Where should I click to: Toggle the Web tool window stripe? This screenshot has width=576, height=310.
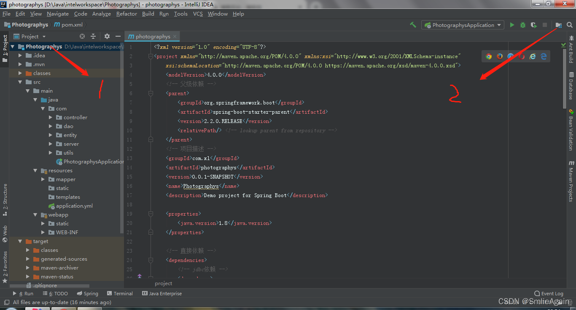pos(5,234)
